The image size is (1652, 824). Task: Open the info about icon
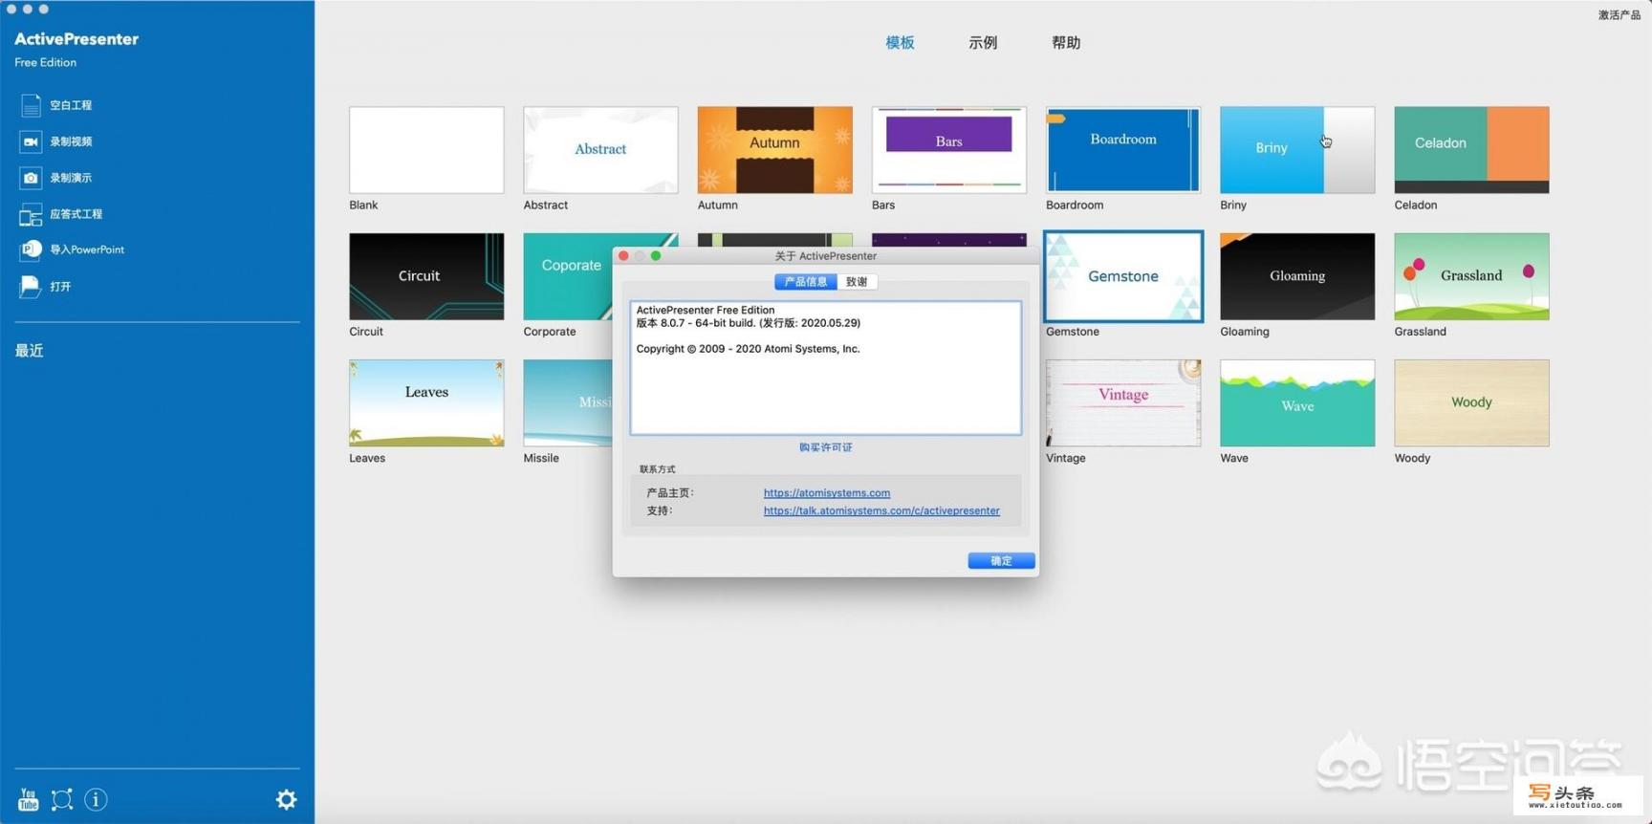pos(96,799)
